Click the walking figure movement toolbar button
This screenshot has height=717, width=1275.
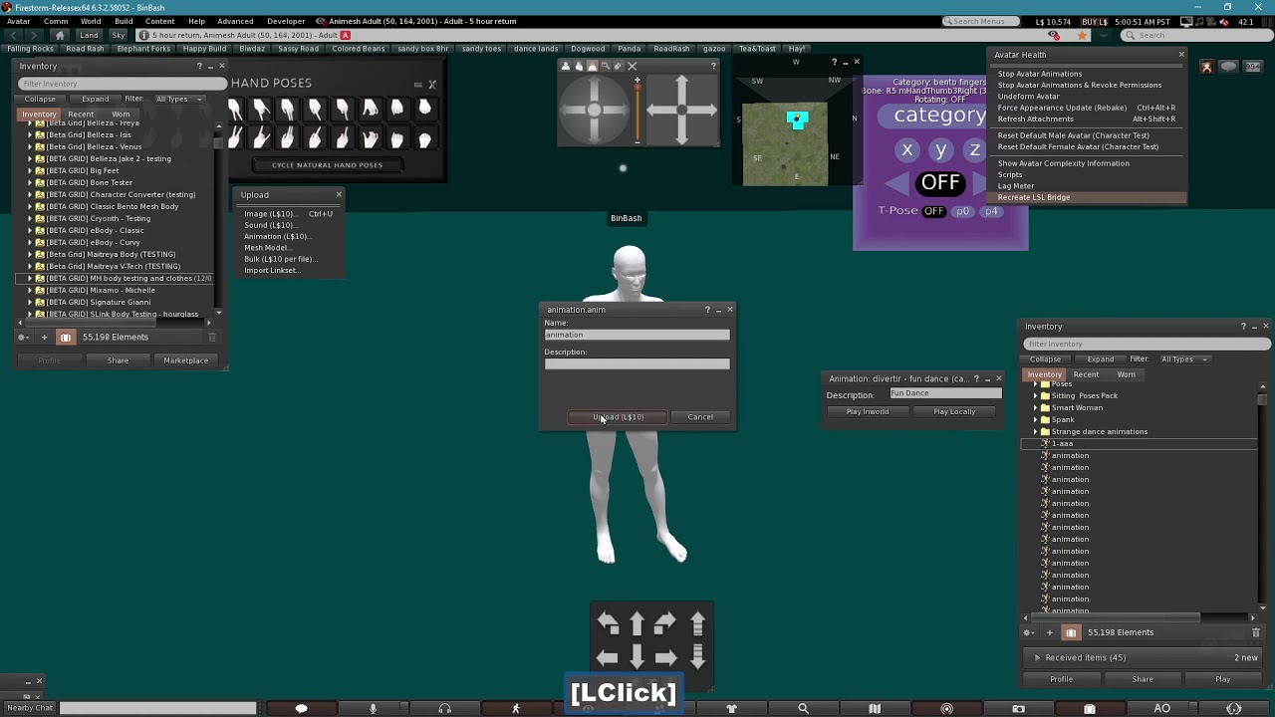(x=516, y=708)
